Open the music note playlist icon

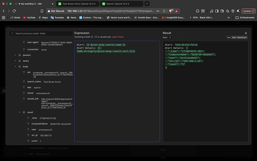(x=211, y=11)
